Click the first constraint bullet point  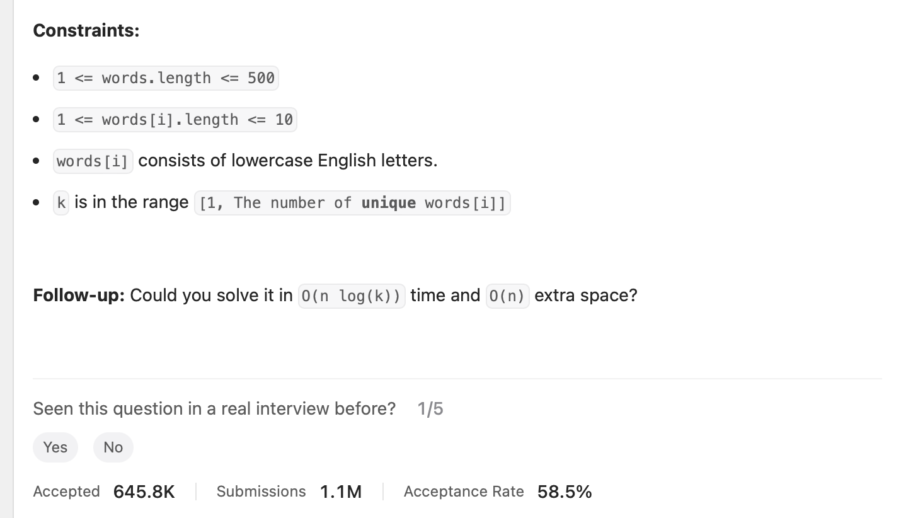[37, 78]
